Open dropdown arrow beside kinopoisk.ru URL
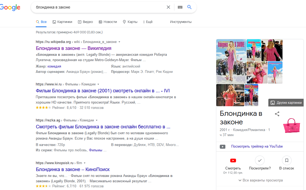Viewport: 306px width, 190px height. [x=85, y=163]
